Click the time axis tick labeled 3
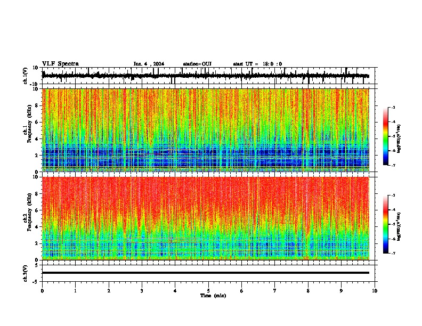Viewport: 422px width, 326px height. tap(142, 291)
